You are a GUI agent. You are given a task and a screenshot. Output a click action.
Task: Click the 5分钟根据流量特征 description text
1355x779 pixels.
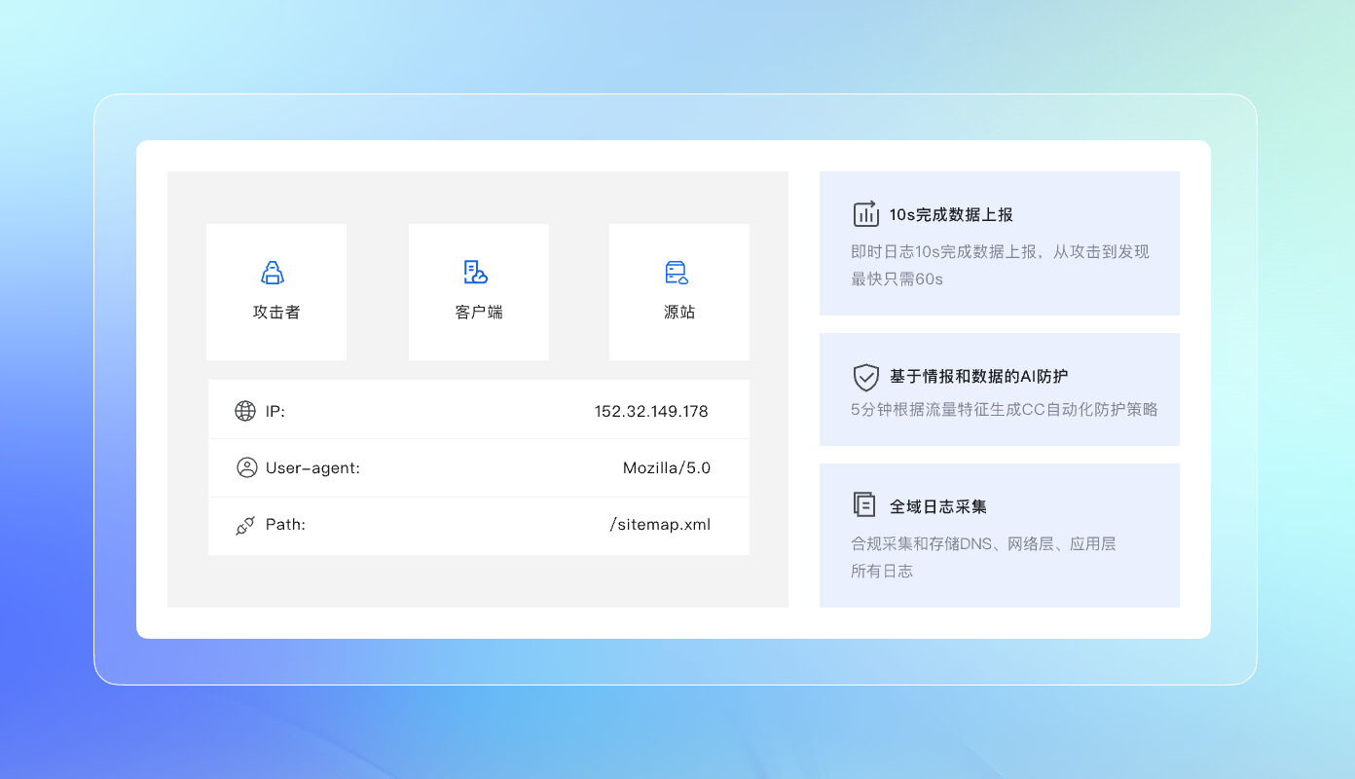[1005, 409]
